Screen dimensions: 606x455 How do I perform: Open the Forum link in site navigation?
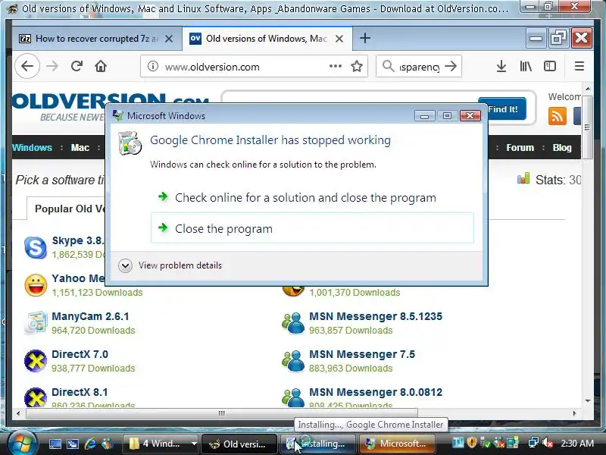click(x=520, y=147)
